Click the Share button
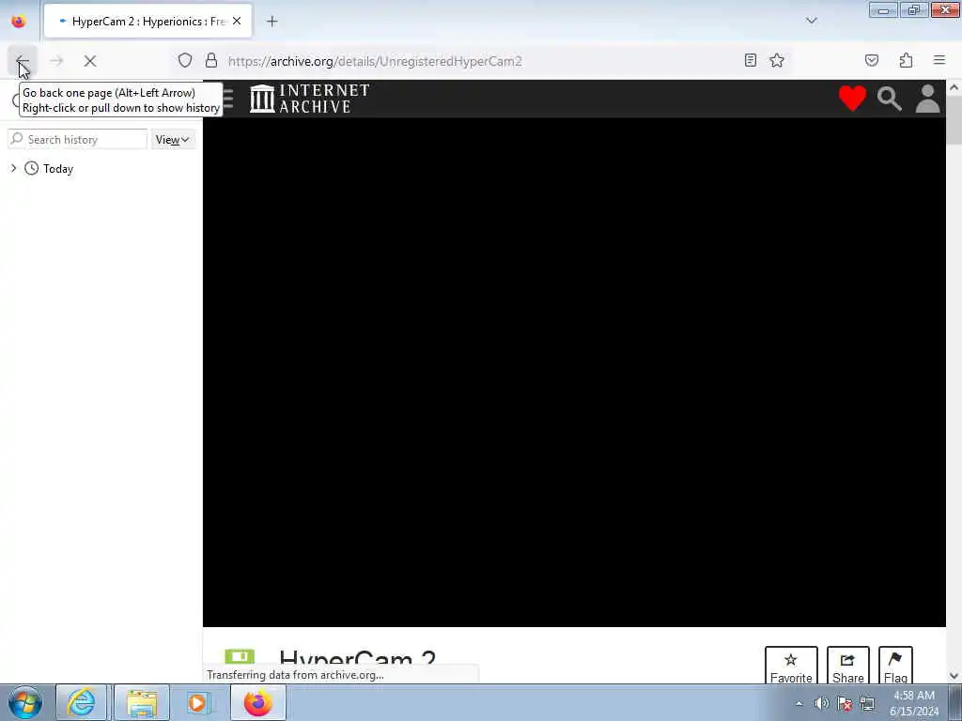 point(848,667)
